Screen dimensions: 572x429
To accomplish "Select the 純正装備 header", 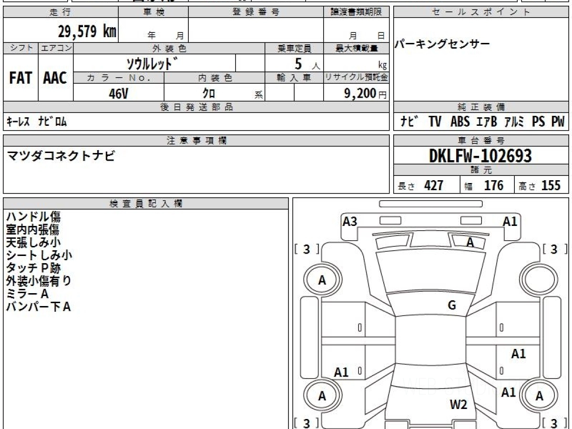I will 481,107.
